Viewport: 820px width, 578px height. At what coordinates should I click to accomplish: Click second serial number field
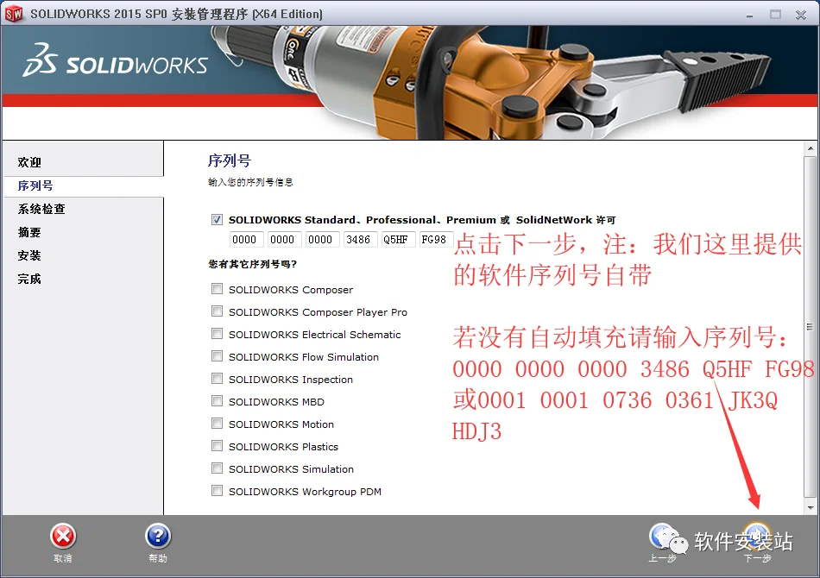pos(285,239)
